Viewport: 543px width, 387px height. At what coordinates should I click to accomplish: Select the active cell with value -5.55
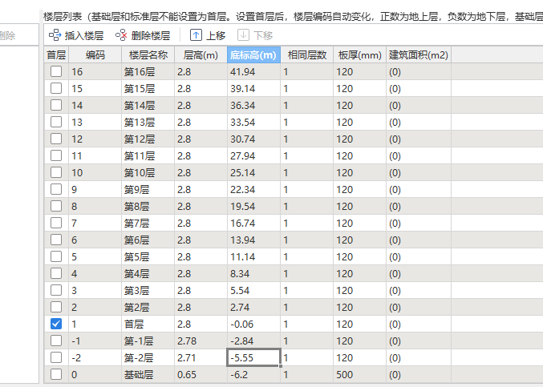pos(253,357)
